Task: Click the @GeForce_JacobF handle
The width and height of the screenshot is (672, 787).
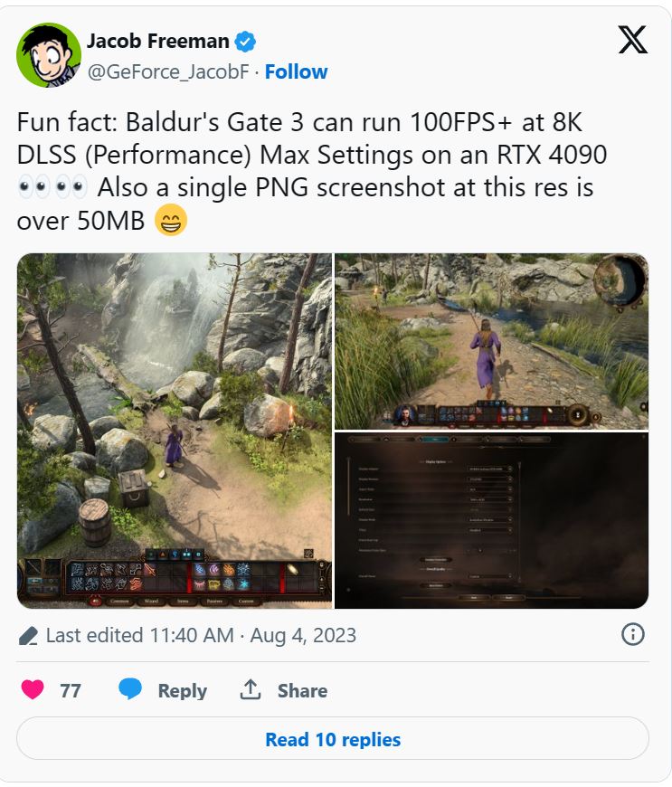Action: [168, 71]
